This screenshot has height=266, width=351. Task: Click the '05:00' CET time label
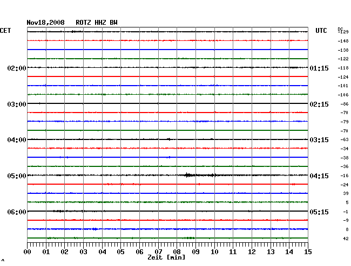click(17, 176)
